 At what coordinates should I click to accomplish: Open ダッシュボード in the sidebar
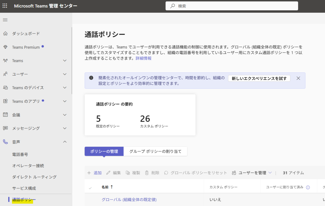tap(26, 33)
